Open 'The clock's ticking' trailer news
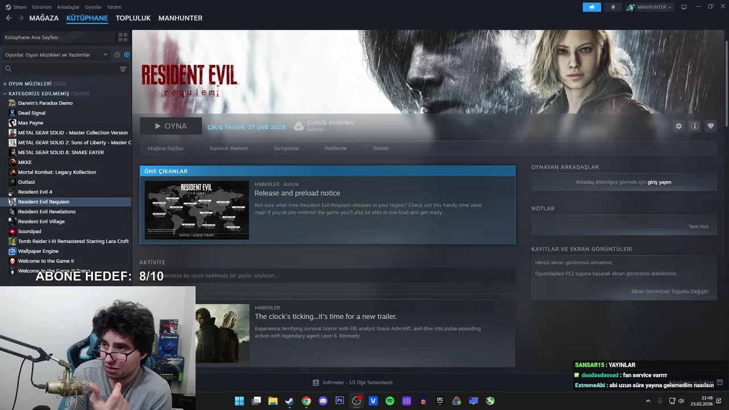Image resolution: width=729 pixels, height=410 pixels. [x=326, y=317]
